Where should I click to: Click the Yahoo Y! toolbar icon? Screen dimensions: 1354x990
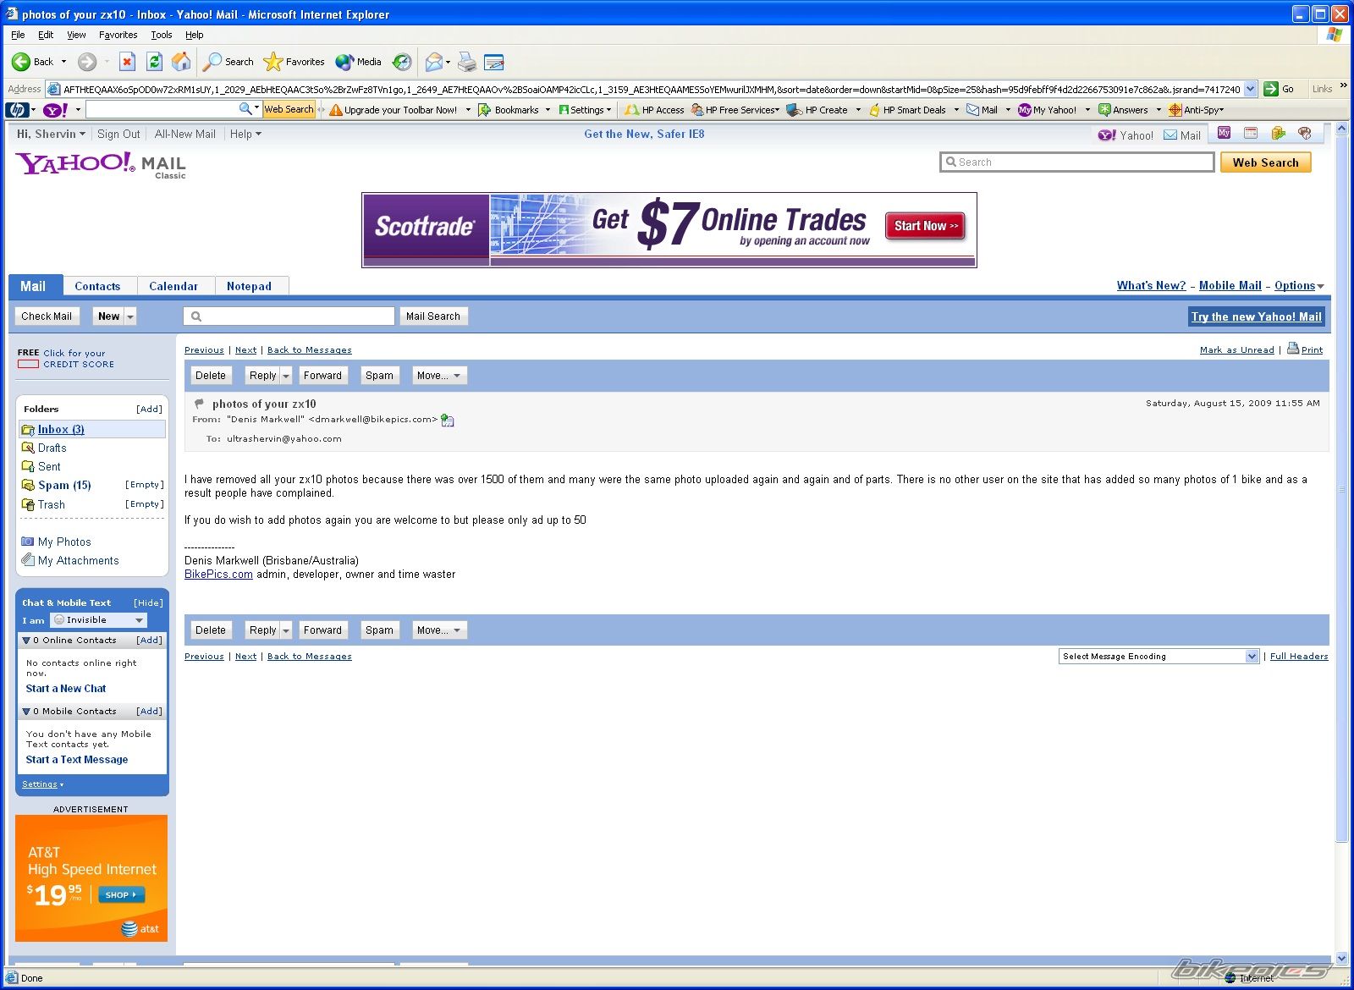pos(55,110)
